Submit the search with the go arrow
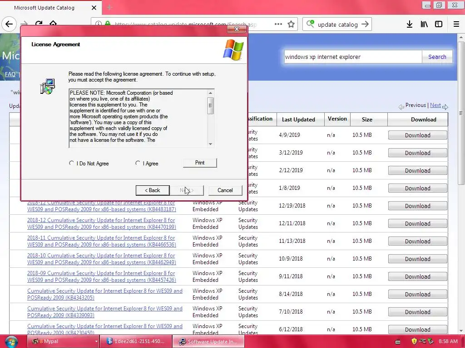The width and height of the screenshot is (465, 348). coord(365,24)
